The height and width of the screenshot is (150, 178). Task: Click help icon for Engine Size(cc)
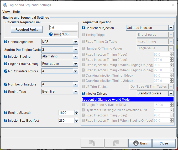pos(6,112)
